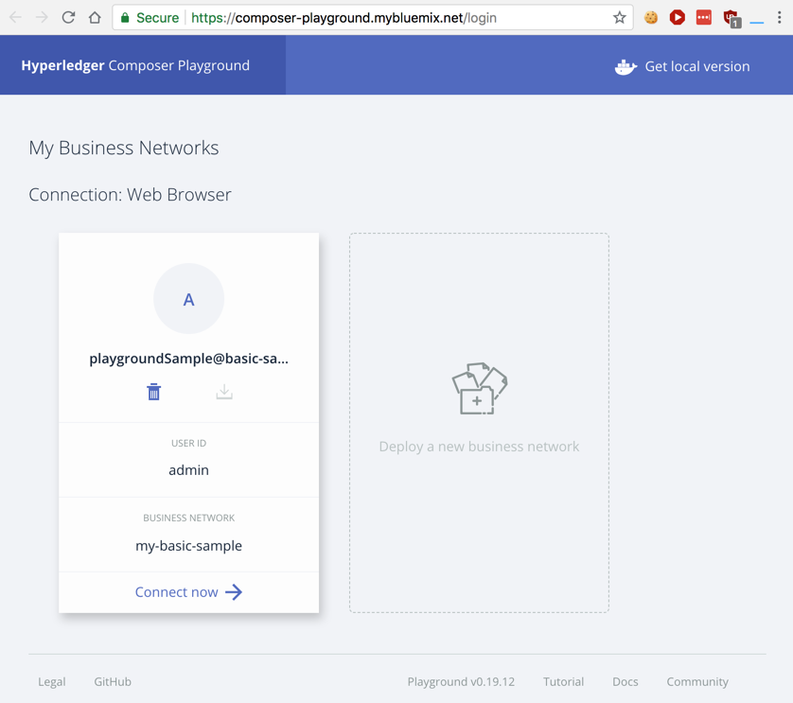
Task: Bookmark this page with star icon
Action: click(x=620, y=18)
